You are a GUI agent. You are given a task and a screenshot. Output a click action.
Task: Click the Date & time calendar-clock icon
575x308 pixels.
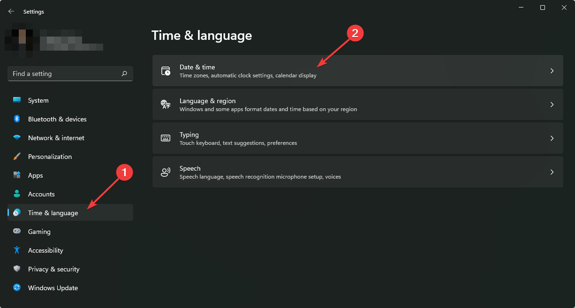[x=166, y=71]
